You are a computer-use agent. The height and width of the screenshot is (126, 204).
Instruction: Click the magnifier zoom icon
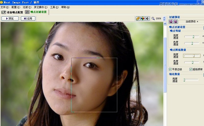(153, 18)
